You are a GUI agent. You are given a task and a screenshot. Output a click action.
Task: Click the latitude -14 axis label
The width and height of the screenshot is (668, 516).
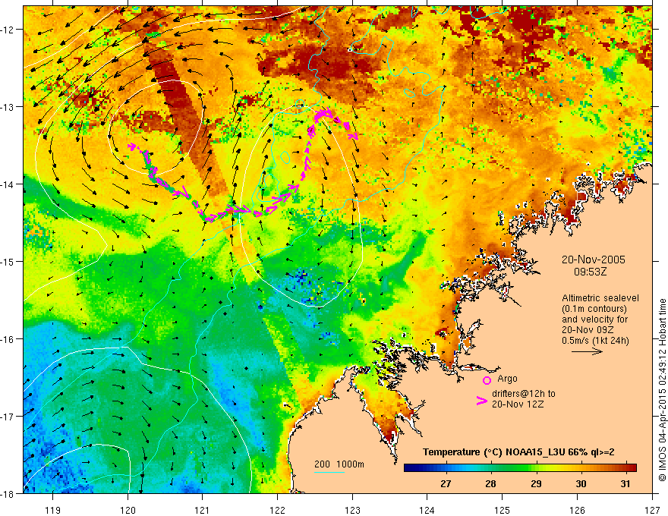tap(8, 184)
